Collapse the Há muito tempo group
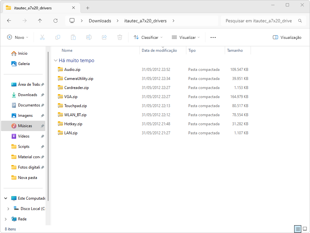This screenshot has height=233, width=310. [56, 61]
